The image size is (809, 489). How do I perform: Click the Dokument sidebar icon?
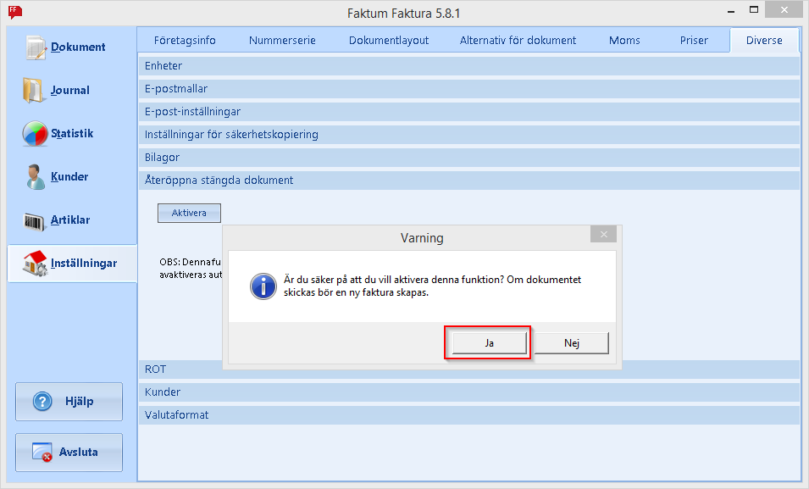[x=36, y=47]
